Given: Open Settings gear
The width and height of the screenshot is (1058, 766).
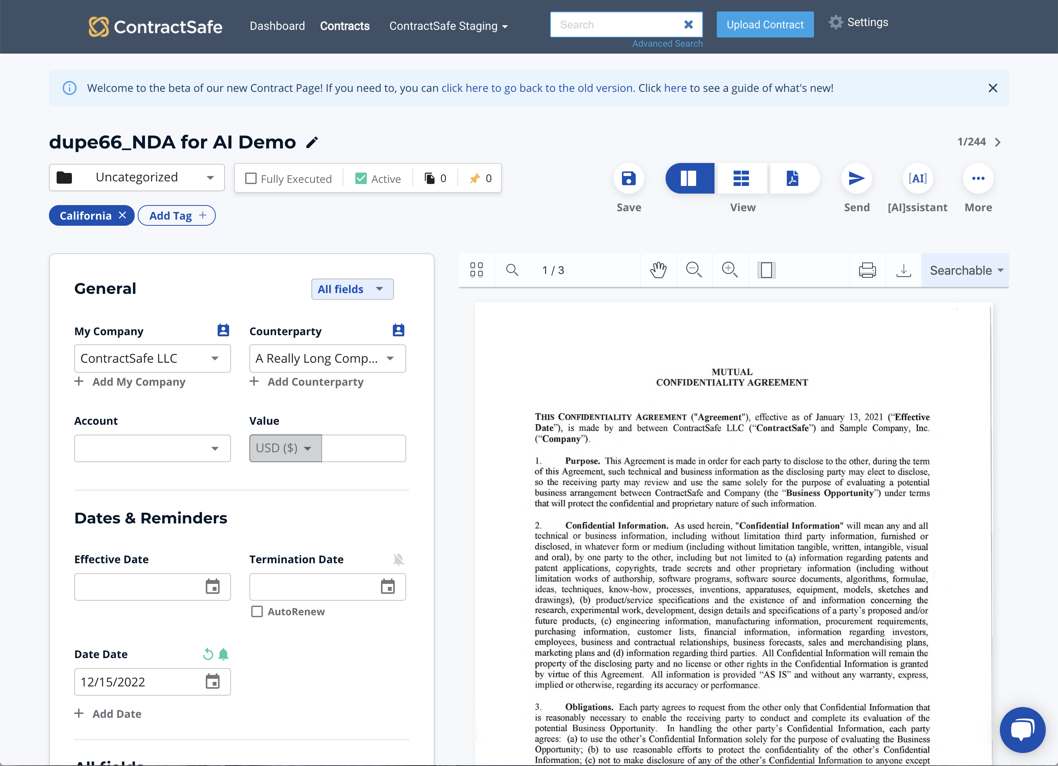Looking at the screenshot, I should coord(835,23).
